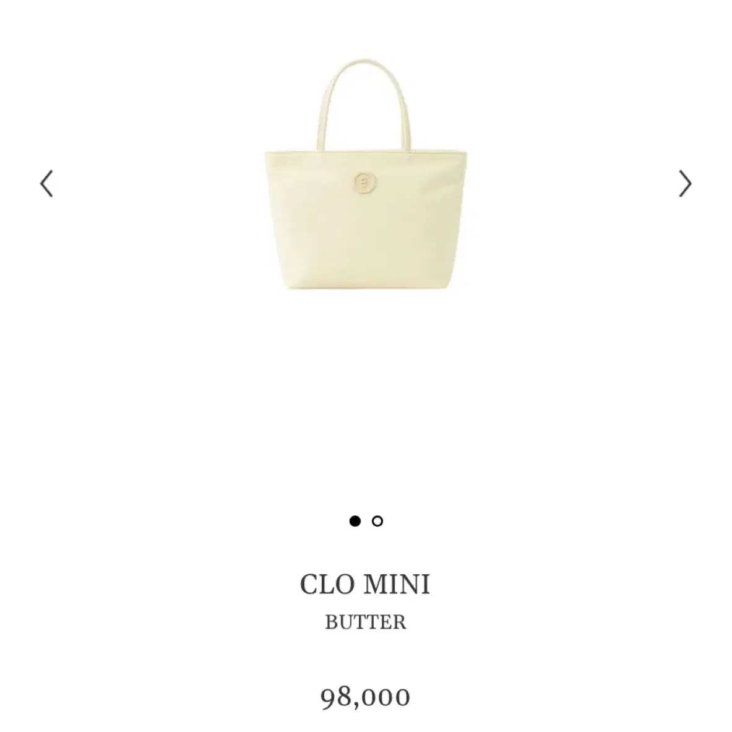This screenshot has height=732, width=732.
Task: Click the bag's looped handle
Action: pos(364,104)
